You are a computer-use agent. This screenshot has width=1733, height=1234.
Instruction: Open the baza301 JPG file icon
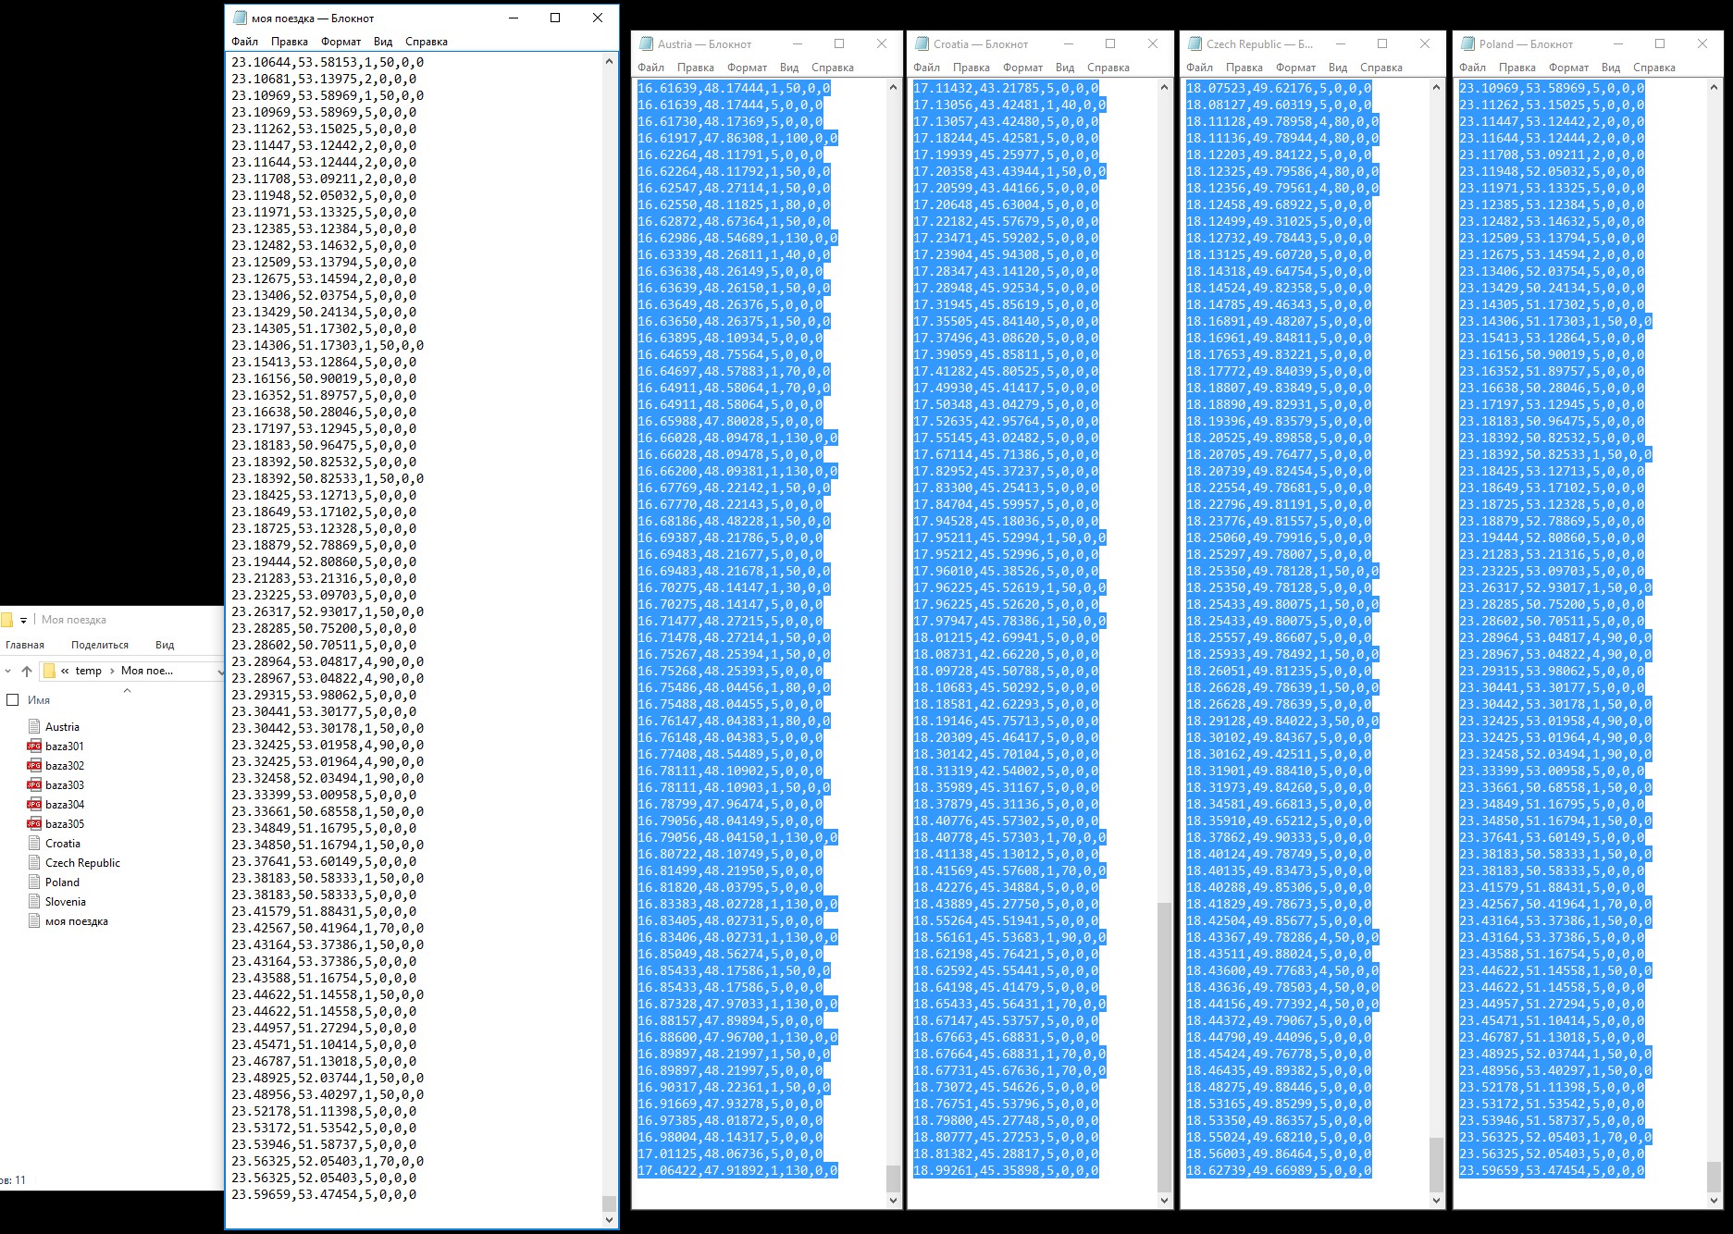pos(34,746)
